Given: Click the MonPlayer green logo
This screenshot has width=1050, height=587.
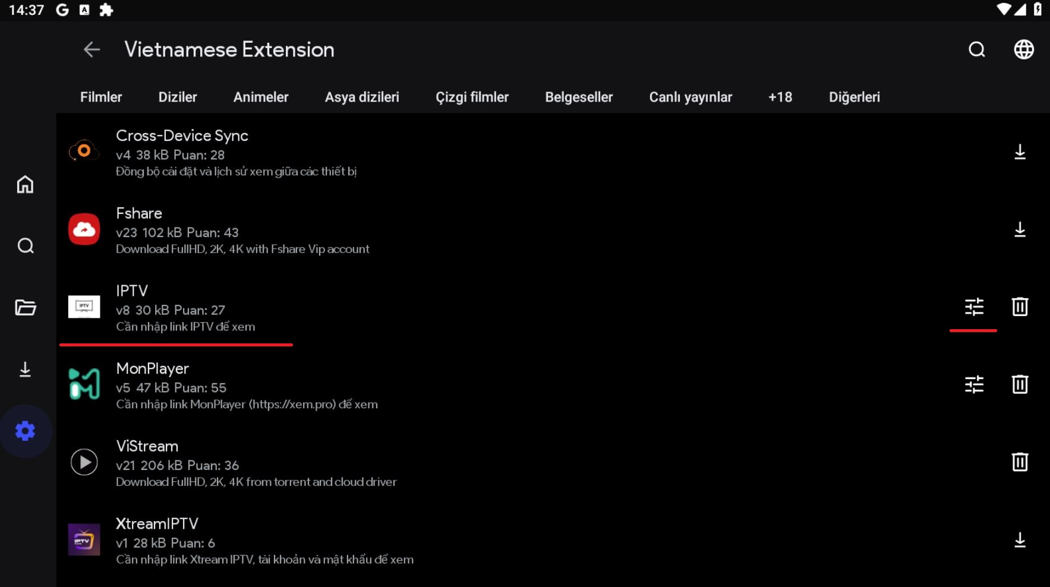Looking at the screenshot, I should point(84,384).
